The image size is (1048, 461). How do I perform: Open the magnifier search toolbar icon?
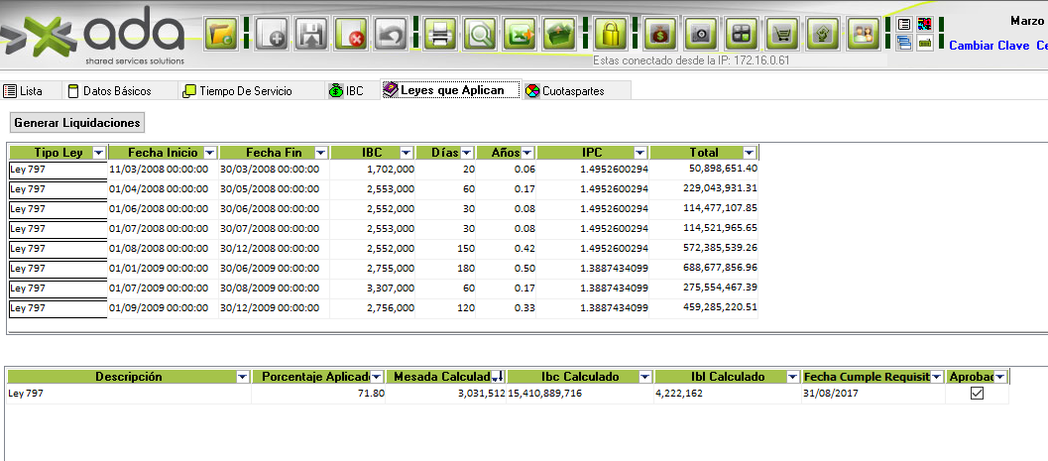click(482, 35)
